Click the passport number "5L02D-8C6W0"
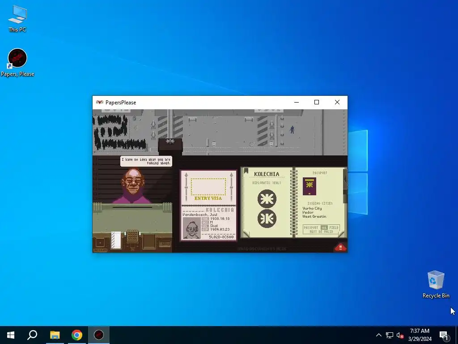The width and height of the screenshot is (458, 344). coord(221,237)
